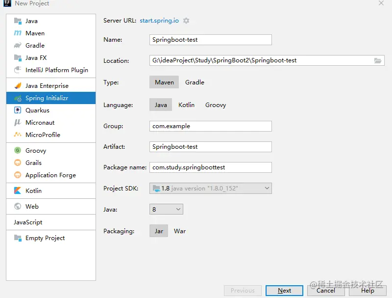
Task: Click the green Groovy icon
Action: click(18, 150)
